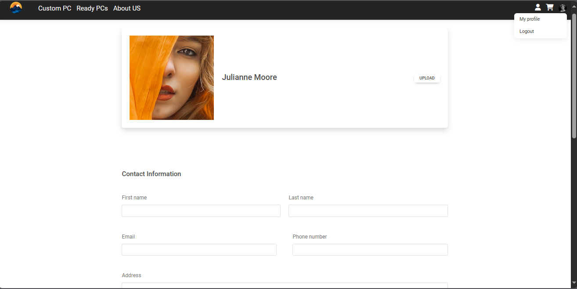Click Julianne Moore's profile photo

tap(172, 78)
